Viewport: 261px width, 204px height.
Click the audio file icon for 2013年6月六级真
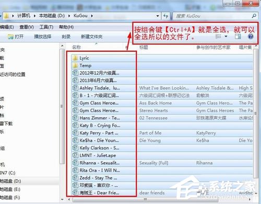pos(75,81)
